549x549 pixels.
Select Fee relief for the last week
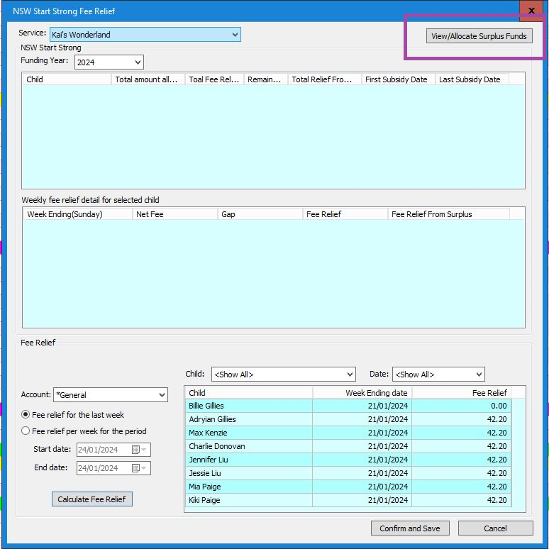26,415
